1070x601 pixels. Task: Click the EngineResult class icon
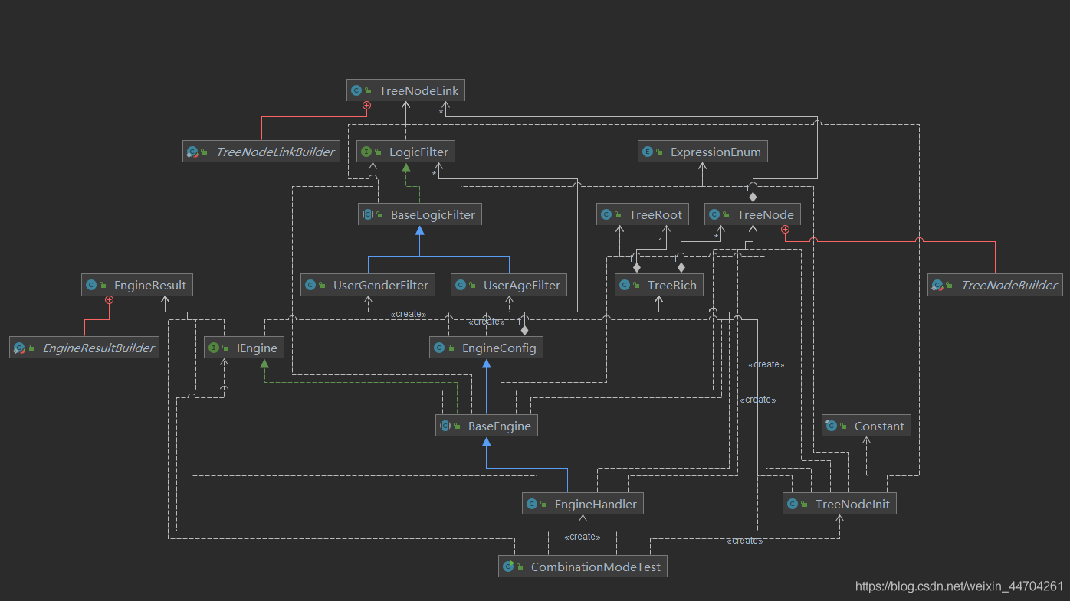[91, 285]
